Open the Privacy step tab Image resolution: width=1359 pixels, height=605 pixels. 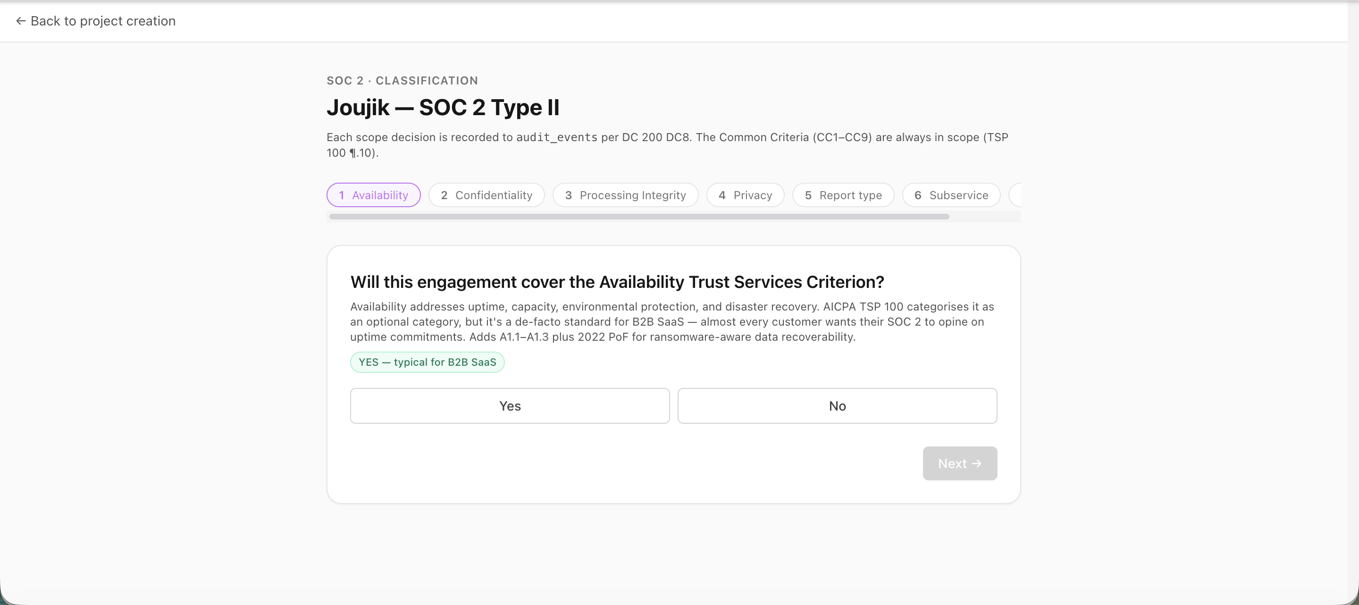point(746,195)
